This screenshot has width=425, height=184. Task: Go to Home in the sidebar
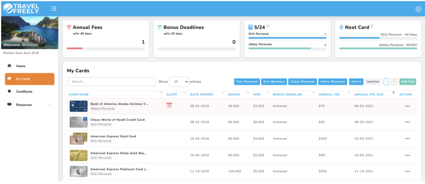point(29,66)
